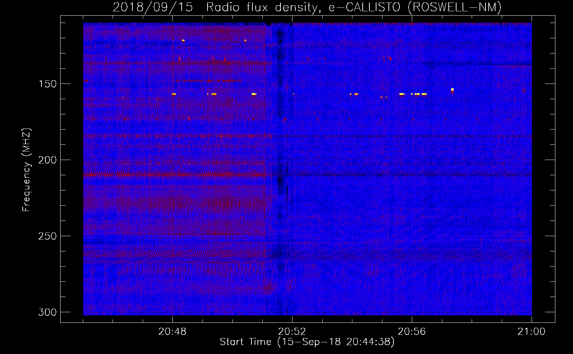Click the 20:52 time tick label
The image size is (573, 354).
292,332
